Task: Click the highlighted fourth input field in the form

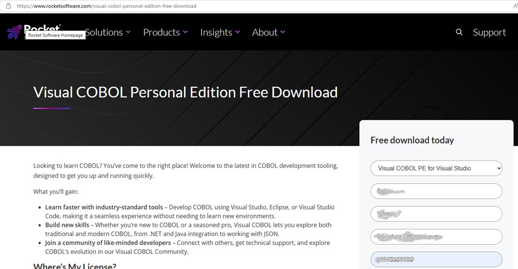Action: pyautogui.click(x=436, y=259)
